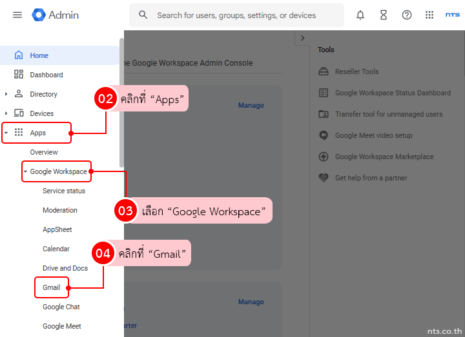Screen dimensions: 465x337
Task: Click the lower Manage link
Action: [x=251, y=302]
